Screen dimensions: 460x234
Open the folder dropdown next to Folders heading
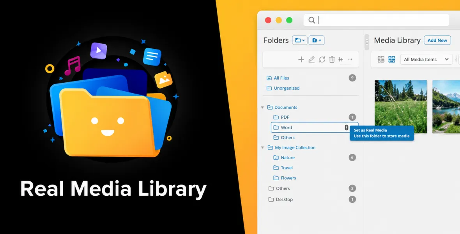pyautogui.click(x=299, y=40)
